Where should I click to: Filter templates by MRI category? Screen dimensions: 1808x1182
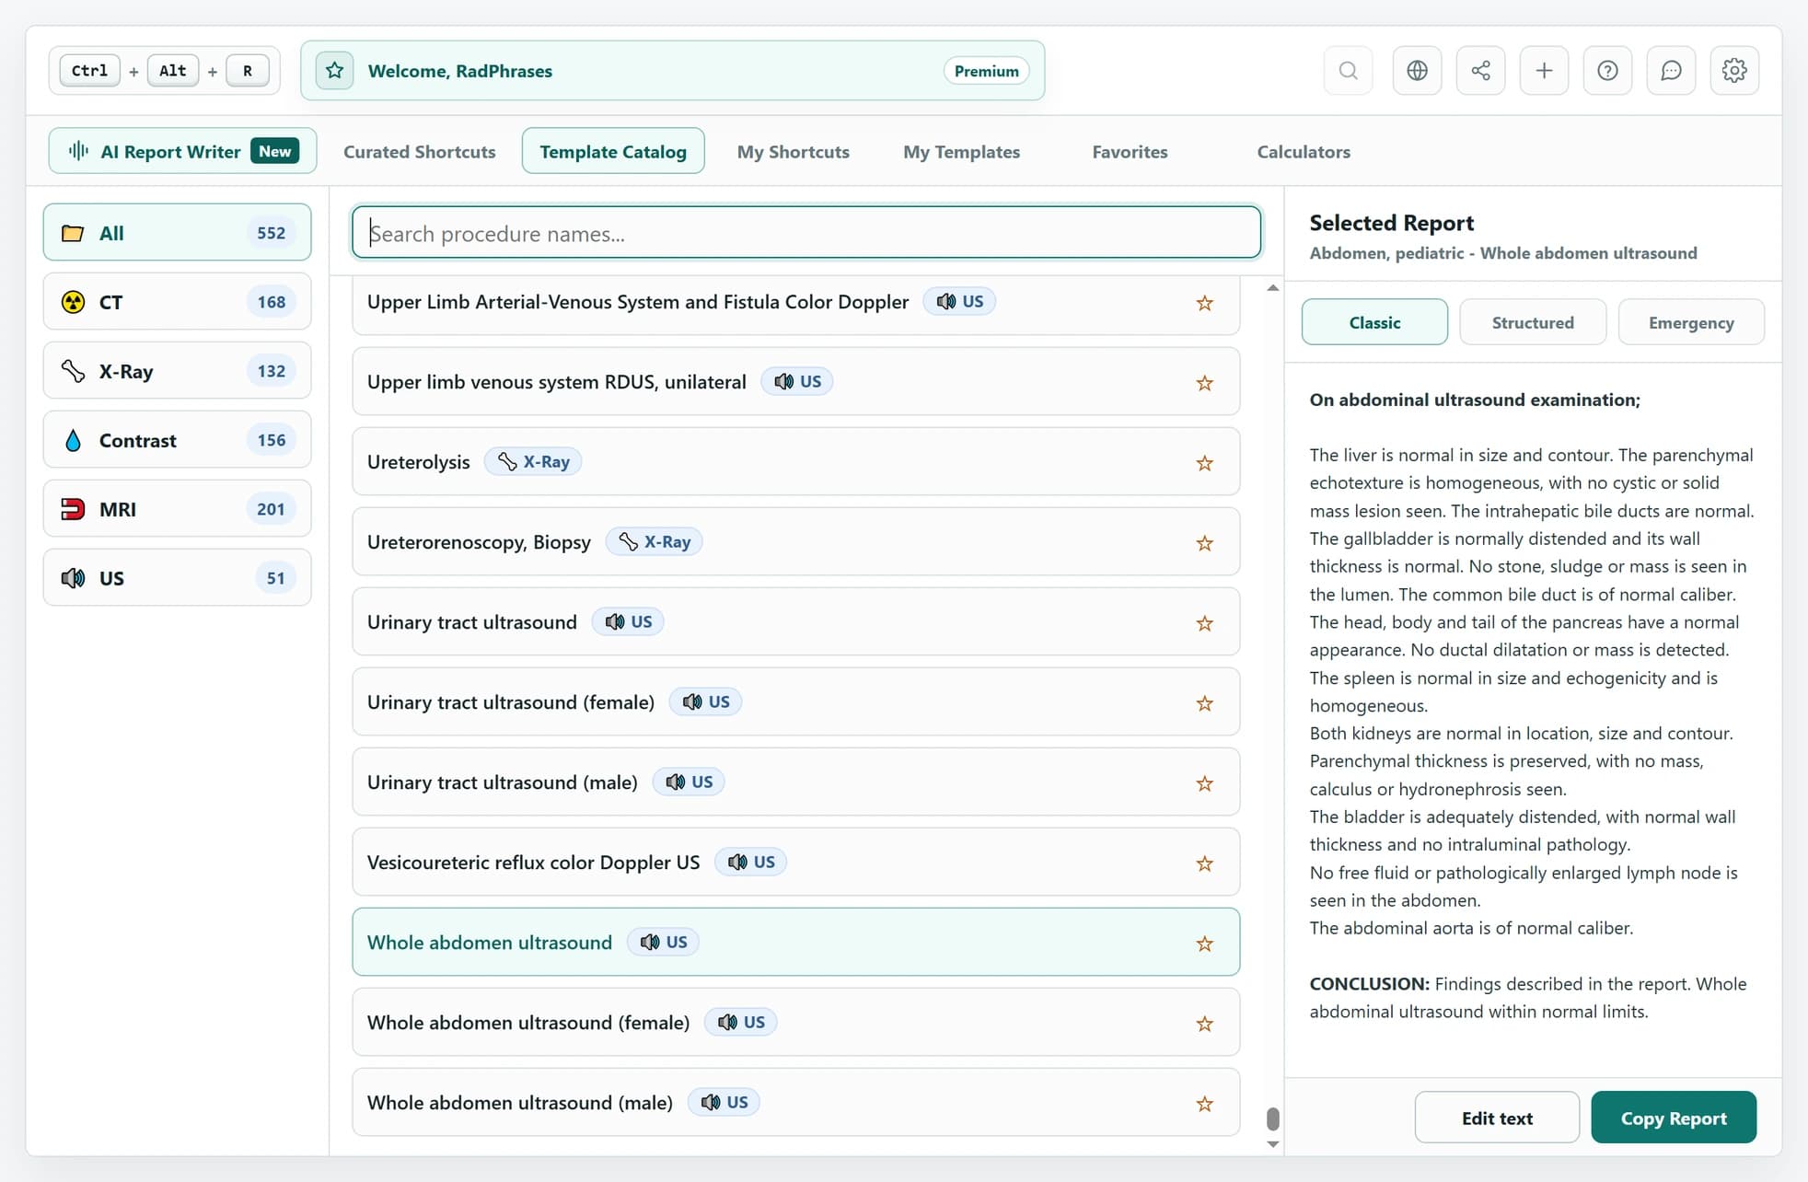pos(177,508)
